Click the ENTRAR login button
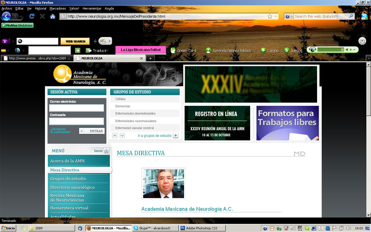 pos(92,131)
